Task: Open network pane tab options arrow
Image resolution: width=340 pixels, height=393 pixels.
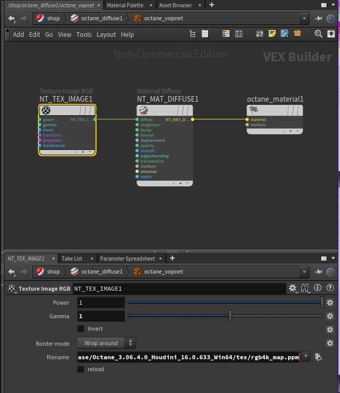Action: [x=333, y=5]
